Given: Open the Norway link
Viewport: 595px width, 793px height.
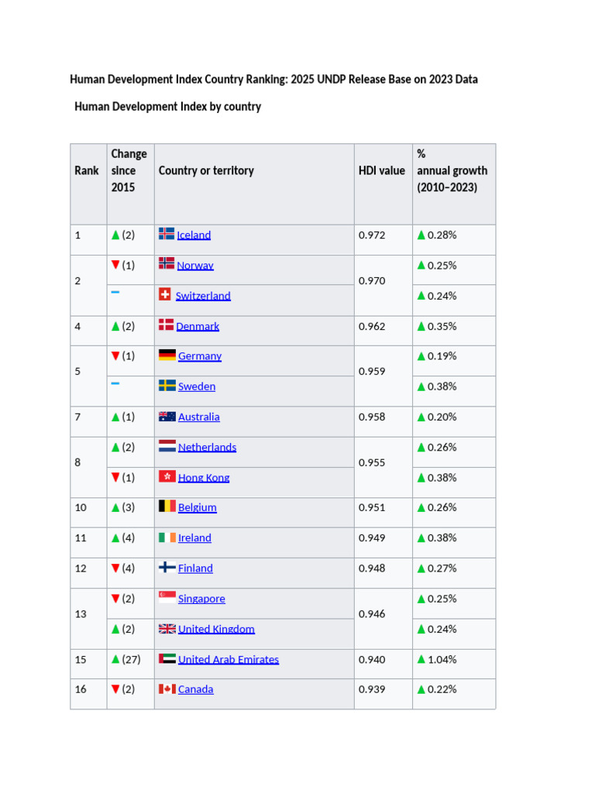Looking at the screenshot, I should (x=195, y=266).
